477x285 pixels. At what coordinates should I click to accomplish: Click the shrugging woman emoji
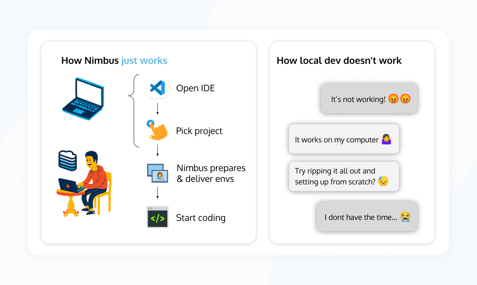pos(386,139)
